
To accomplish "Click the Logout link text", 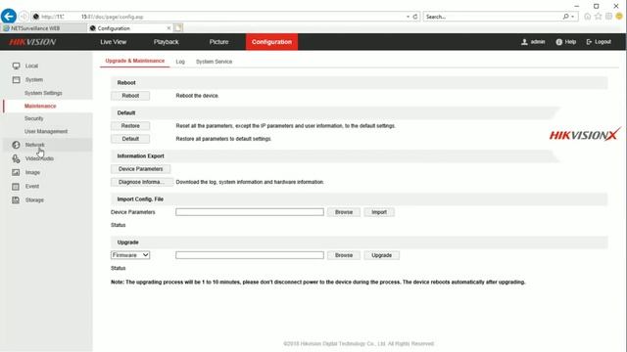I will click(x=603, y=42).
